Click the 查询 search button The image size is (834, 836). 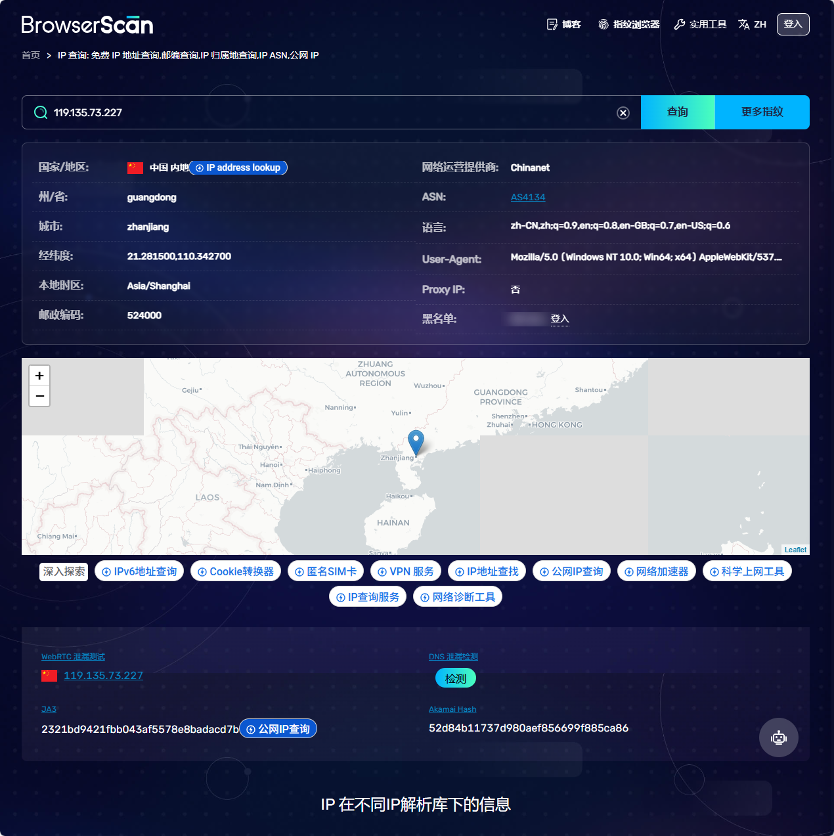tap(677, 112)
